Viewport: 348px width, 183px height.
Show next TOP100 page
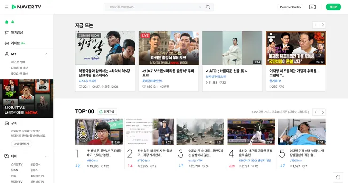(x=323, y=112)
